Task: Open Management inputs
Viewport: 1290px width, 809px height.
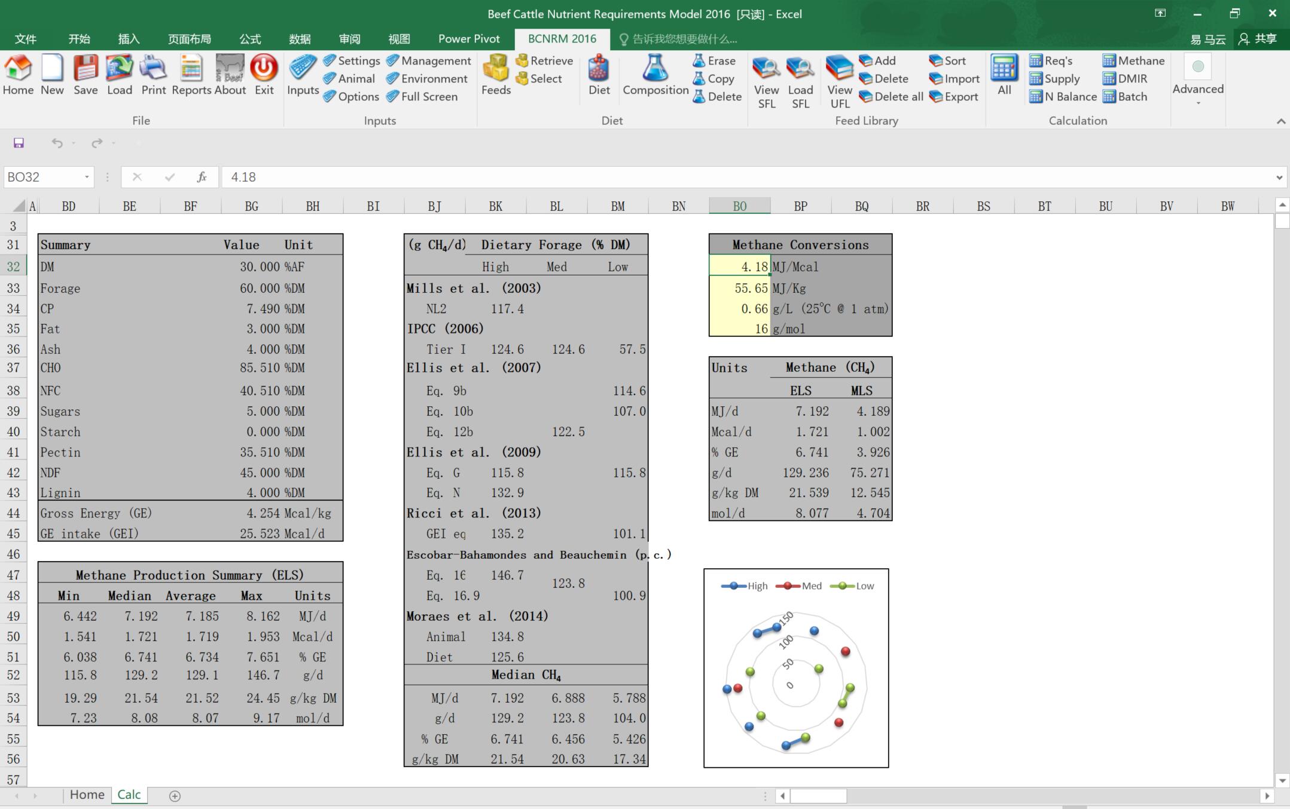Action: 429,60
